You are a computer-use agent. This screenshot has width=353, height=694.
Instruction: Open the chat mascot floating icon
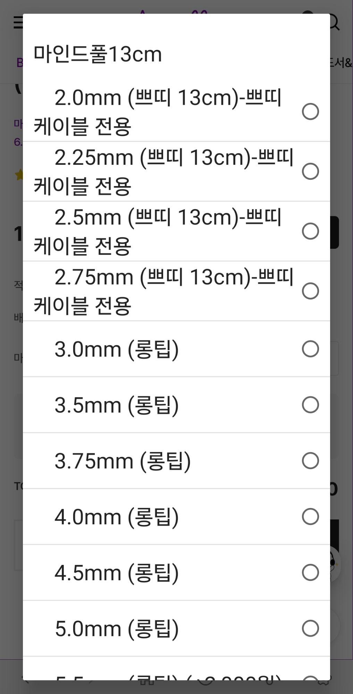coord(335,565)
